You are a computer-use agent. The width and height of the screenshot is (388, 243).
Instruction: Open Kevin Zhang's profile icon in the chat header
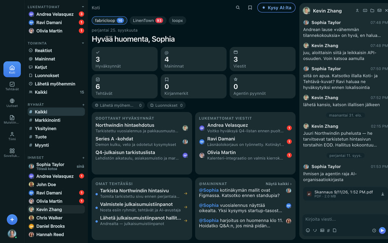tap(357, 11)
